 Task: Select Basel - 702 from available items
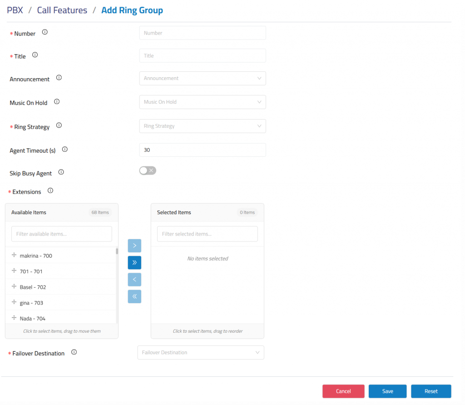(x=33, y=287)
